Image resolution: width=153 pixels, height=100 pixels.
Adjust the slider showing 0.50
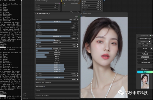coord(57,30)
